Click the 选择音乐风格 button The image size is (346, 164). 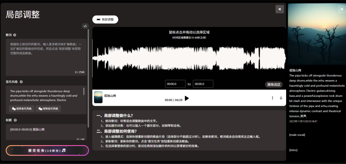pyautogui.click(x=22, y=109)
